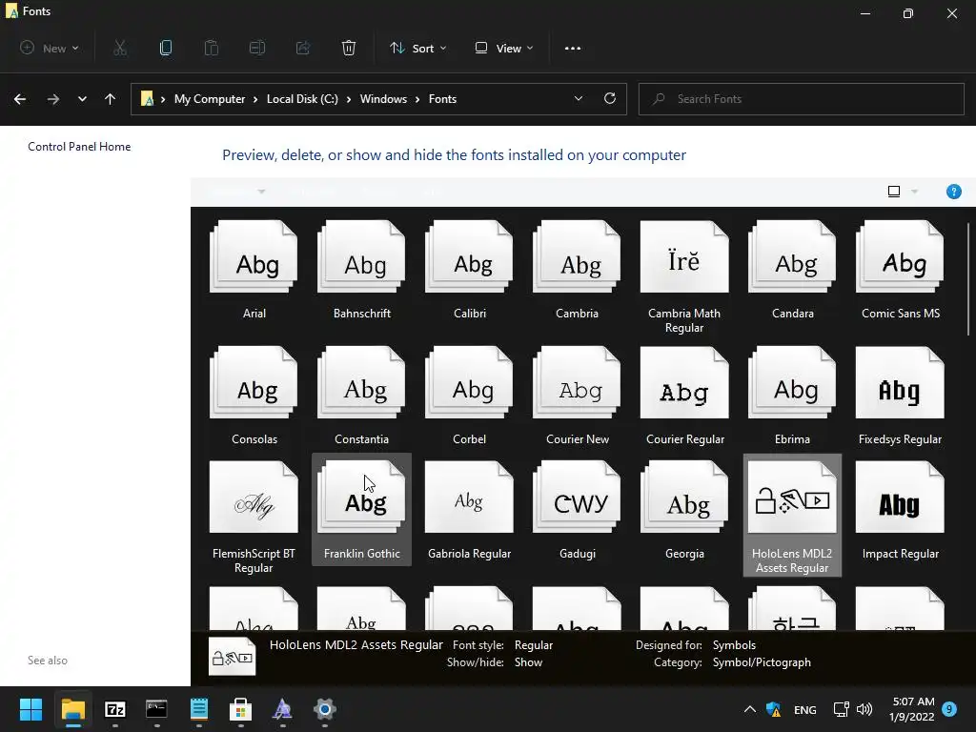Open the New dropdown menu
Screen dimensions: 976x732
tap(50, 48)
